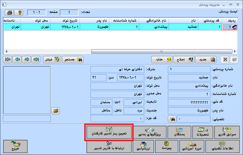Jump to last record arrow button
This screenshot has height=155, width=243.
pos(36,59)
